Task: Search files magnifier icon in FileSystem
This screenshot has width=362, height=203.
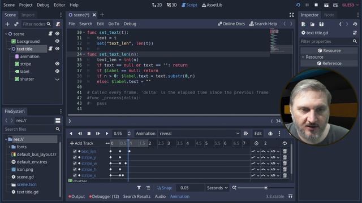Action: tap(58, 129)
